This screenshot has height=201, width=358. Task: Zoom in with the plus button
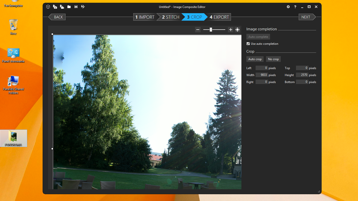(x=231, y=30)
